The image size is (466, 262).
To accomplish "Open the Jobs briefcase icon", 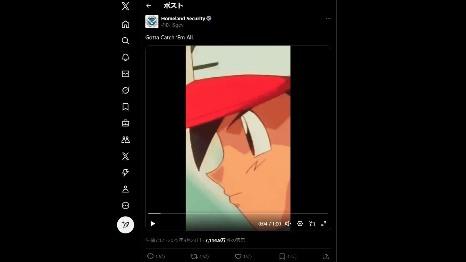I will tap(125, 123).
